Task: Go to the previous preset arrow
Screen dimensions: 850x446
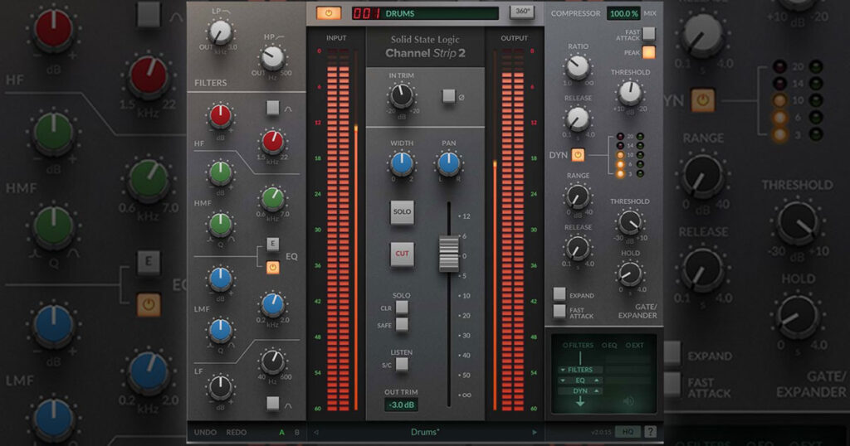Action: click(x=316, y=433)
